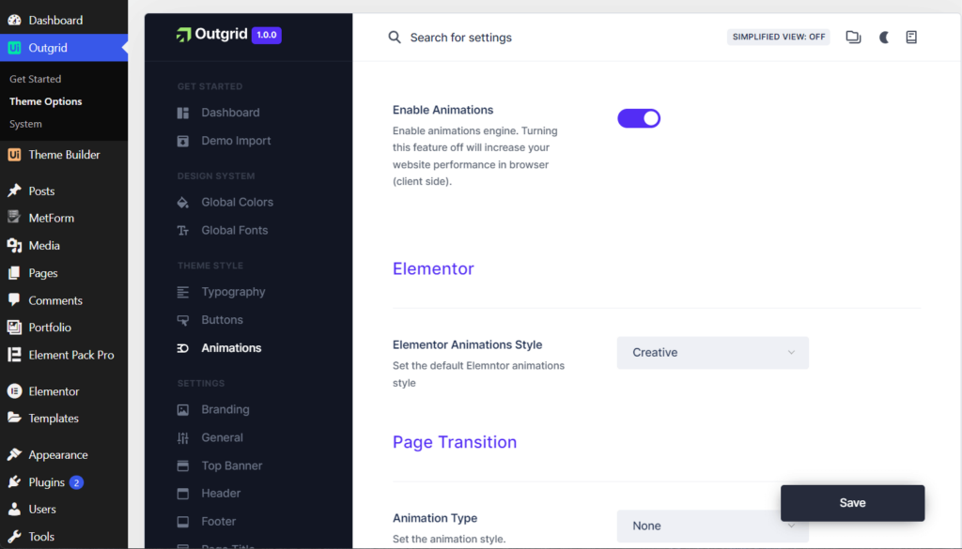Click the presets windows icon in header
Viewport: 962px width, 549px height.
click(x=853, y=37)
